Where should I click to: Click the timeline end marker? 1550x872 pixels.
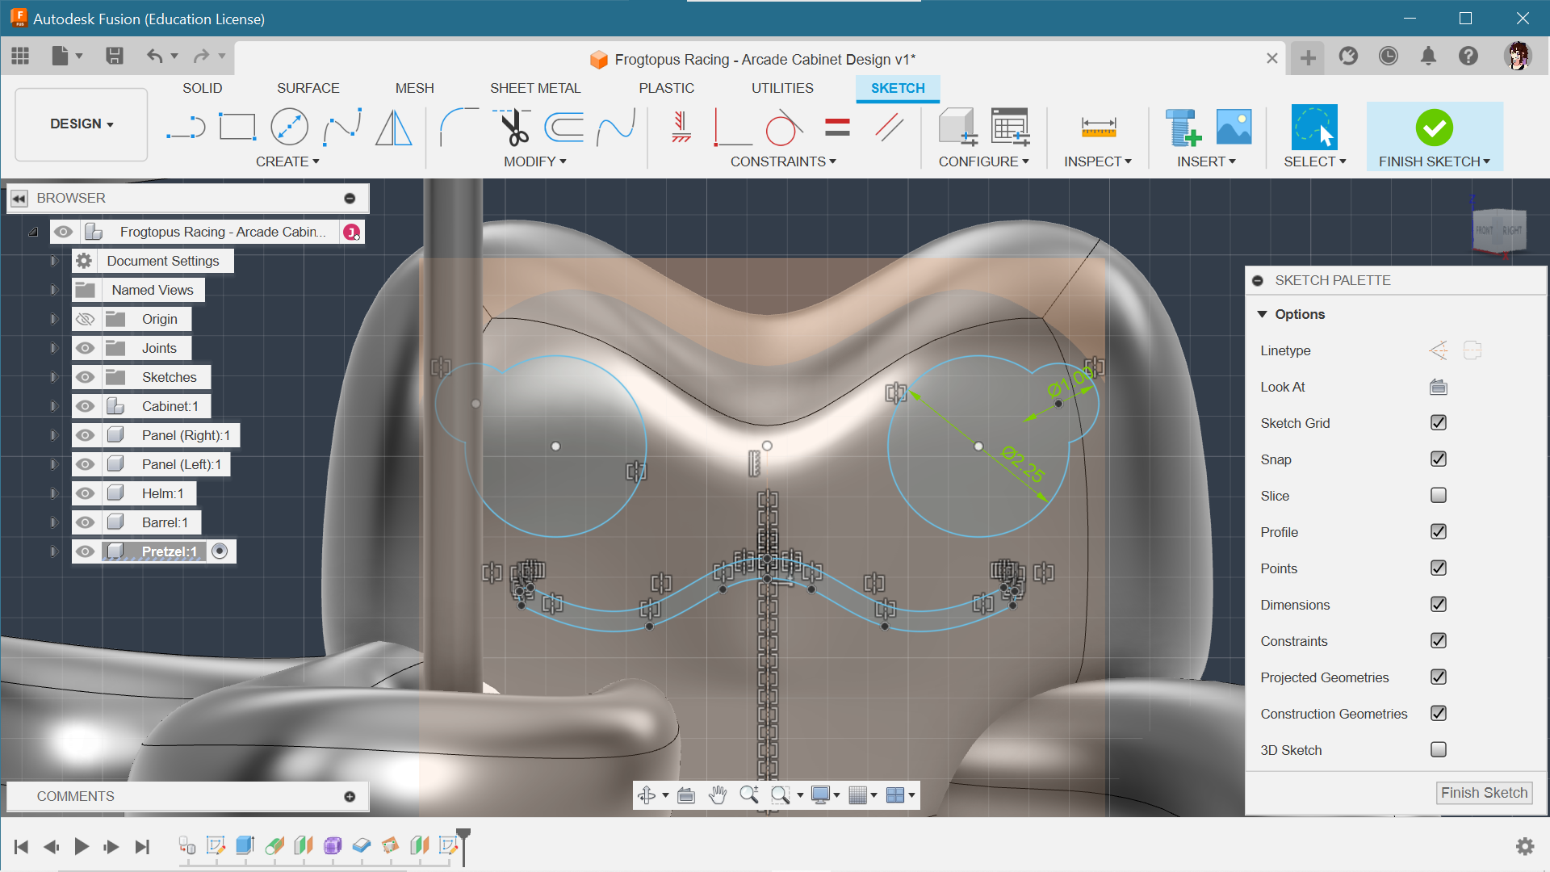pos(463,845)
